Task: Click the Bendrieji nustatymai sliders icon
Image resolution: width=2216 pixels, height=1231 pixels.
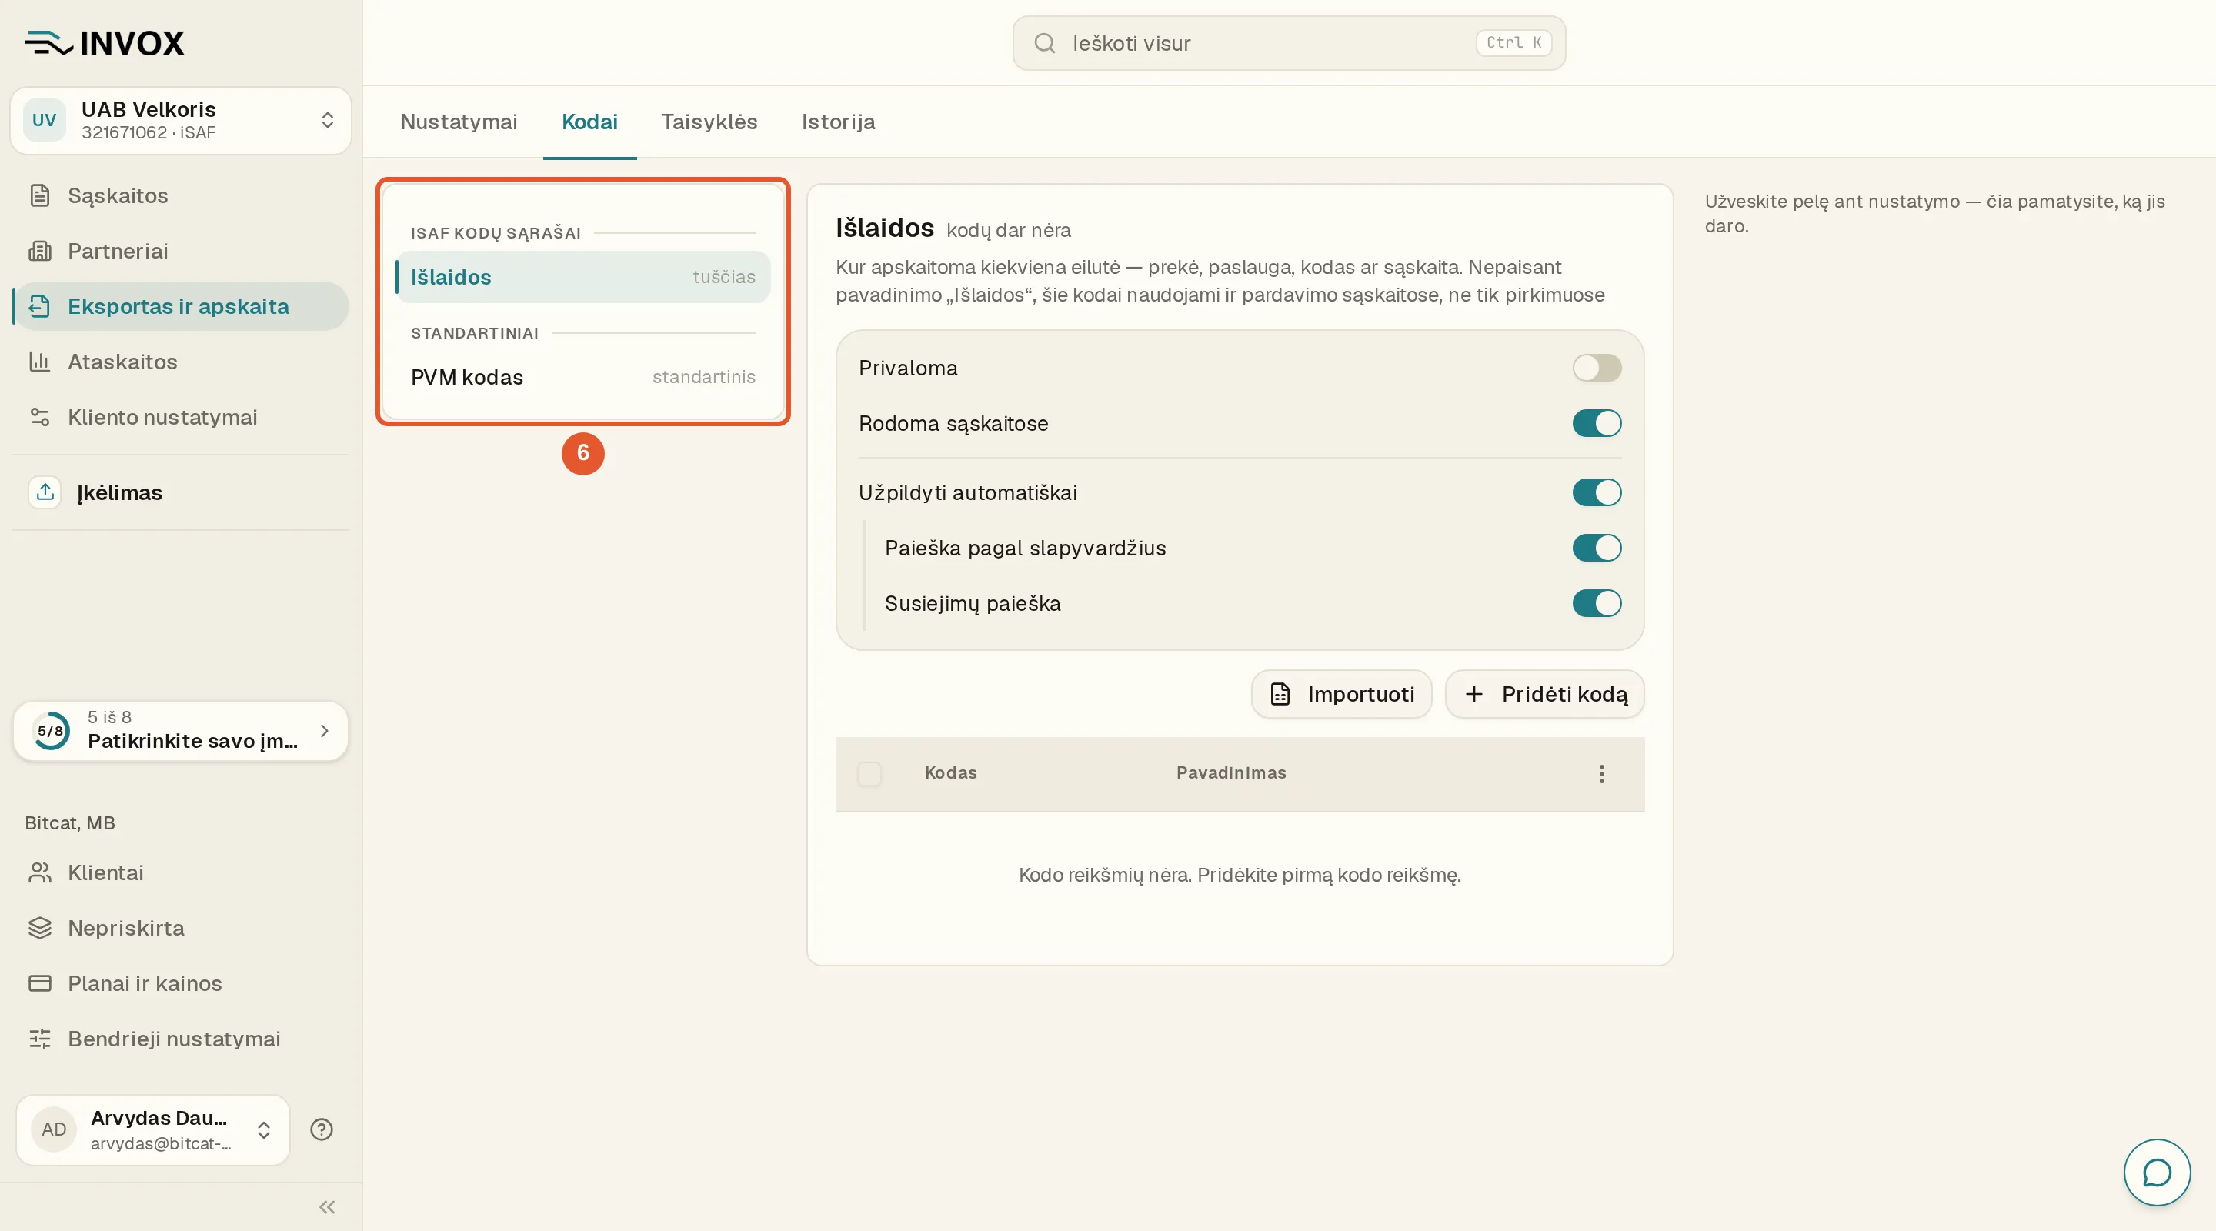Action: point(39,1039)
